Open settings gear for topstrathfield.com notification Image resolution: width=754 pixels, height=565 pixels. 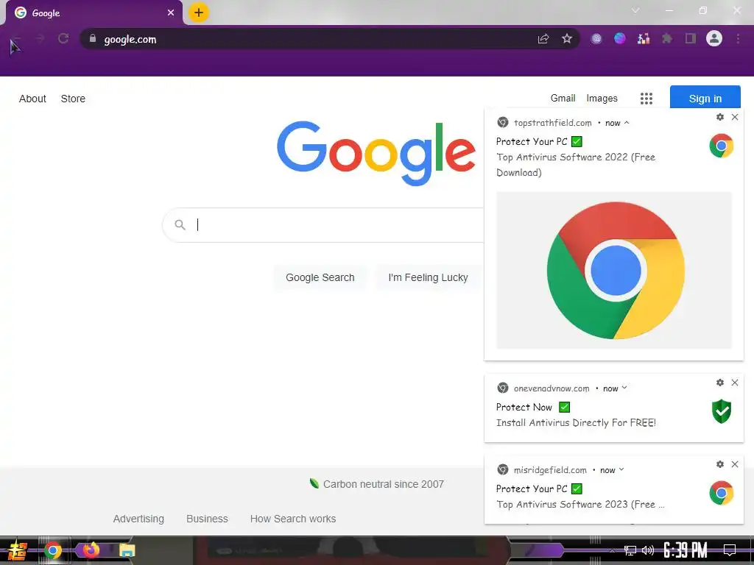[x=720, y=117]
